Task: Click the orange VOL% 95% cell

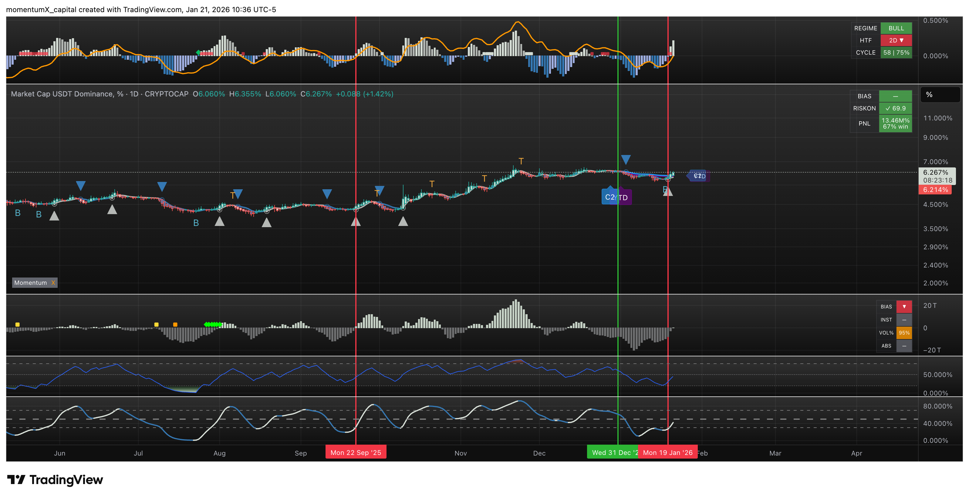Action: [904, 333]
